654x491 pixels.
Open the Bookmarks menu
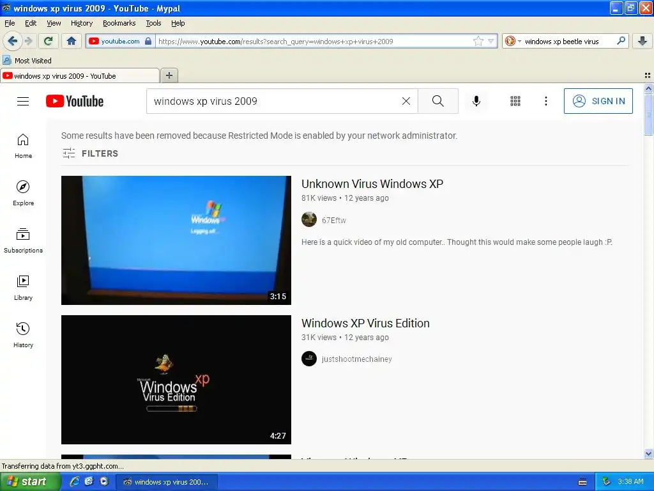(119, 23)
